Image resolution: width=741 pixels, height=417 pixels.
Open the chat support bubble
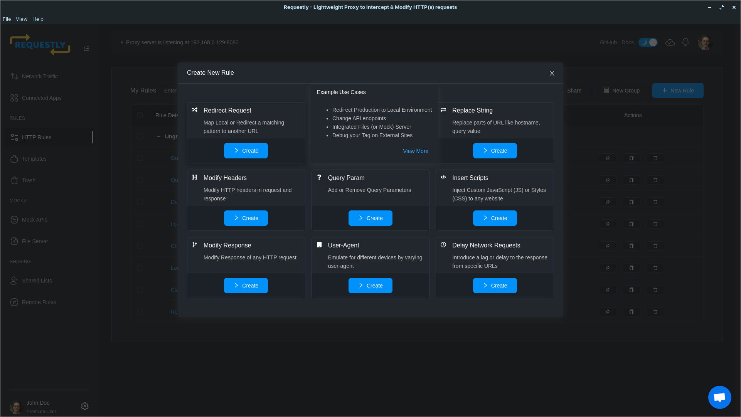pos(719,397)
